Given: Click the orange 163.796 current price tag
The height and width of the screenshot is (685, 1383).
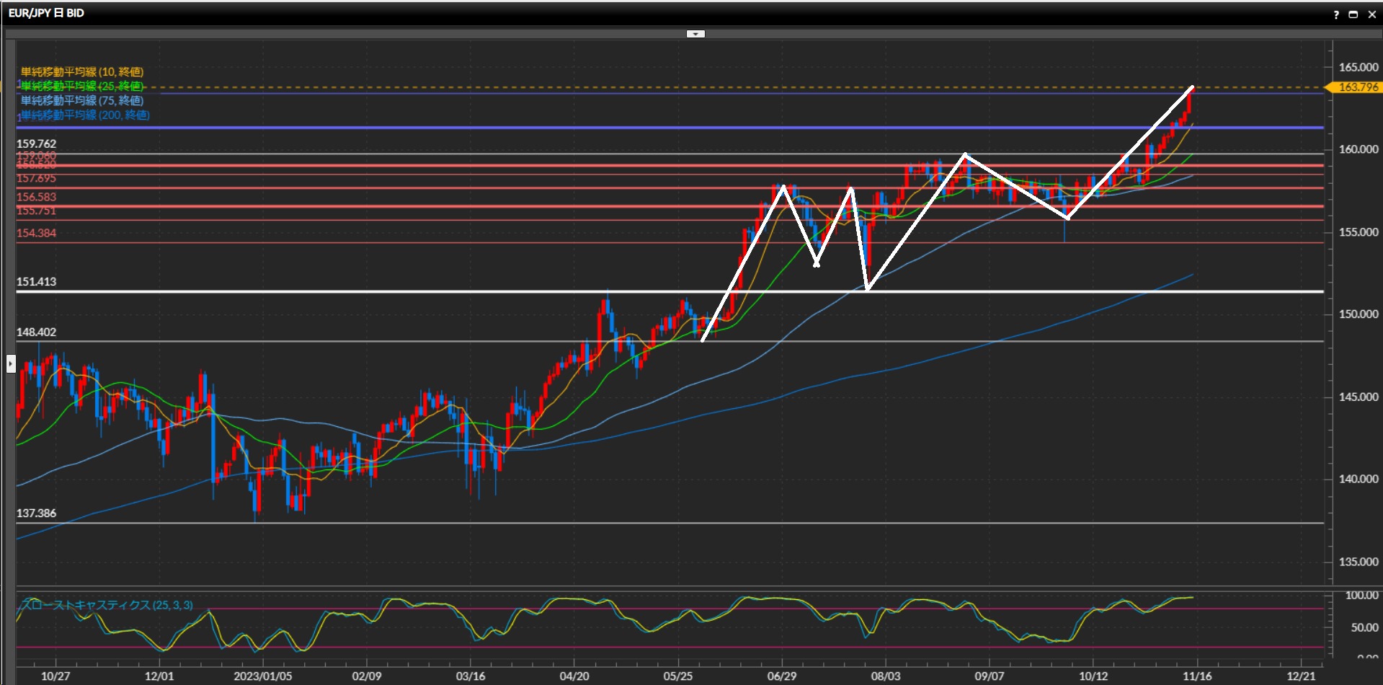Looking at the screenshot, I should point(1357,87).
